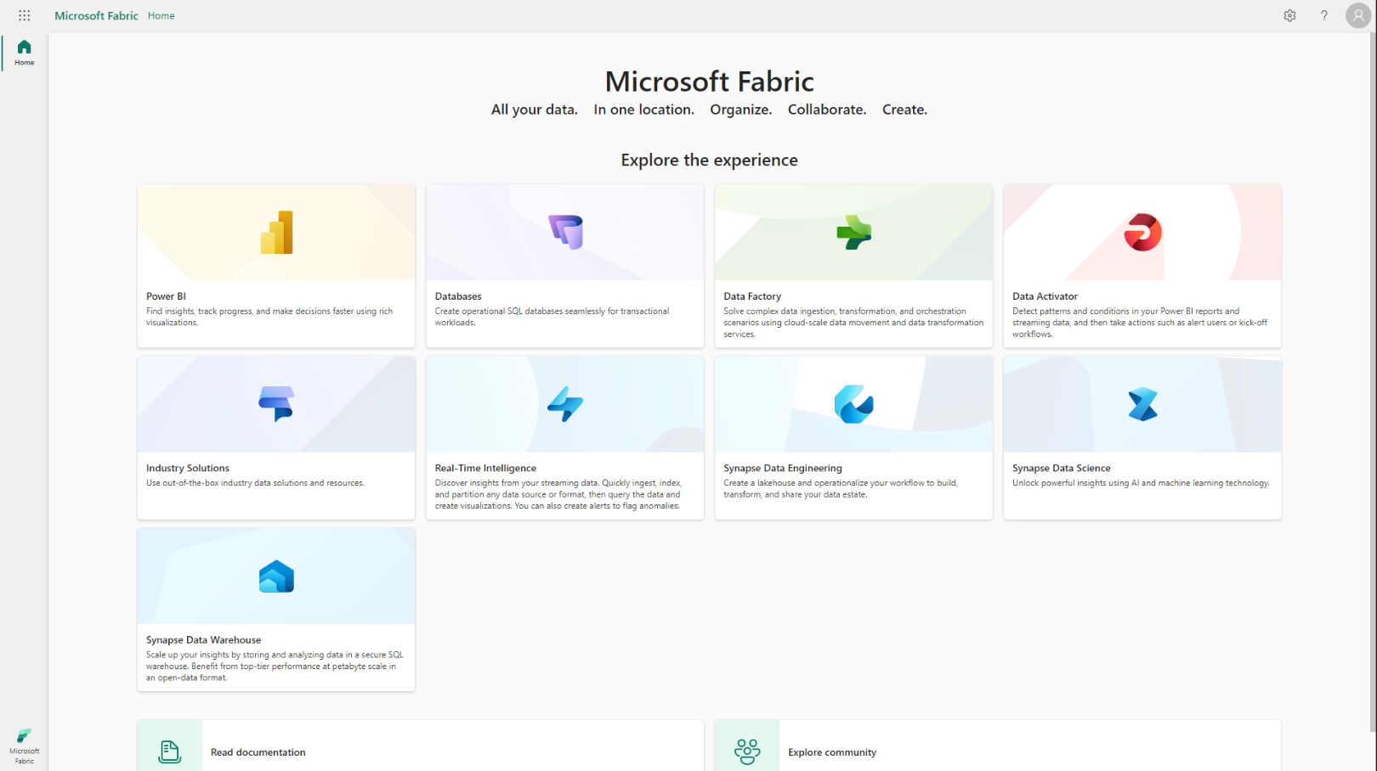Select the Data Factory icon
Viewport: 1377px width, 771px height.
pos(853,233)
